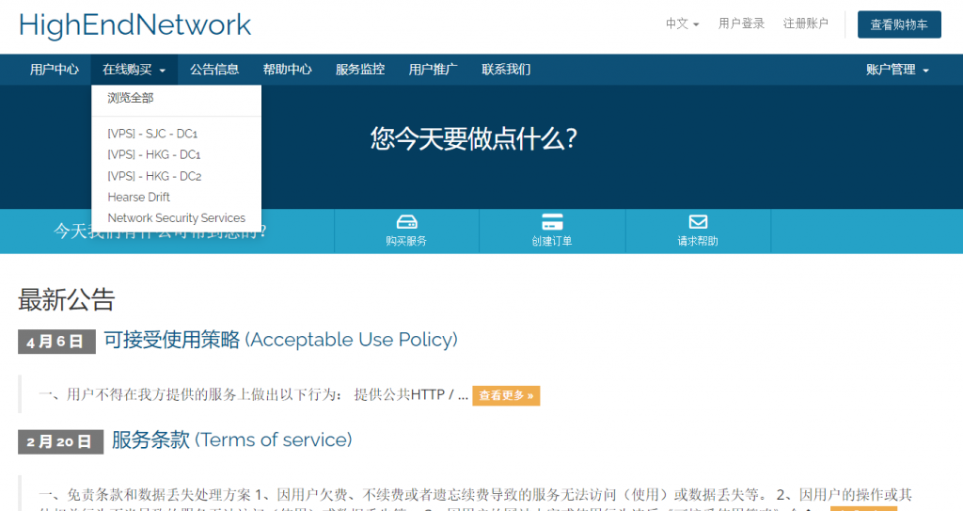Viewport: 963px width, 511px height.
Task: Expand the 账户管理 dropdown menu
Action: tap(897, 70)
